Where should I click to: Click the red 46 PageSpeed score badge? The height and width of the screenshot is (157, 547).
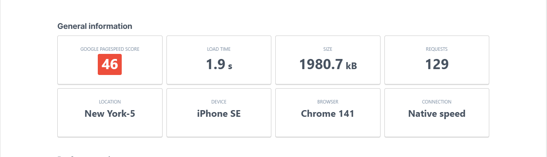110,64
